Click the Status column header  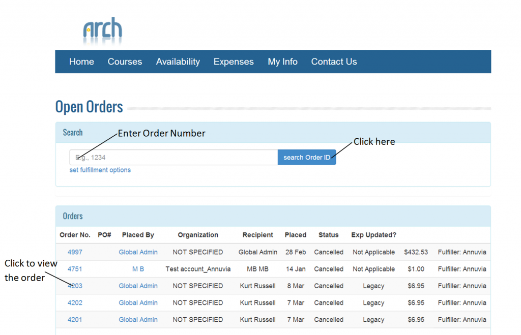(329, 235)
